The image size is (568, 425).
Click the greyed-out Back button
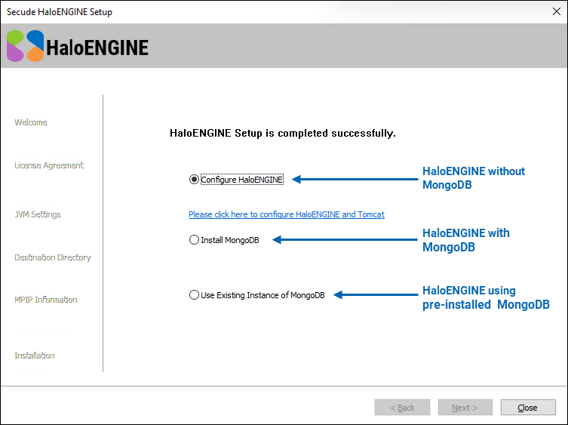point(402,408)
